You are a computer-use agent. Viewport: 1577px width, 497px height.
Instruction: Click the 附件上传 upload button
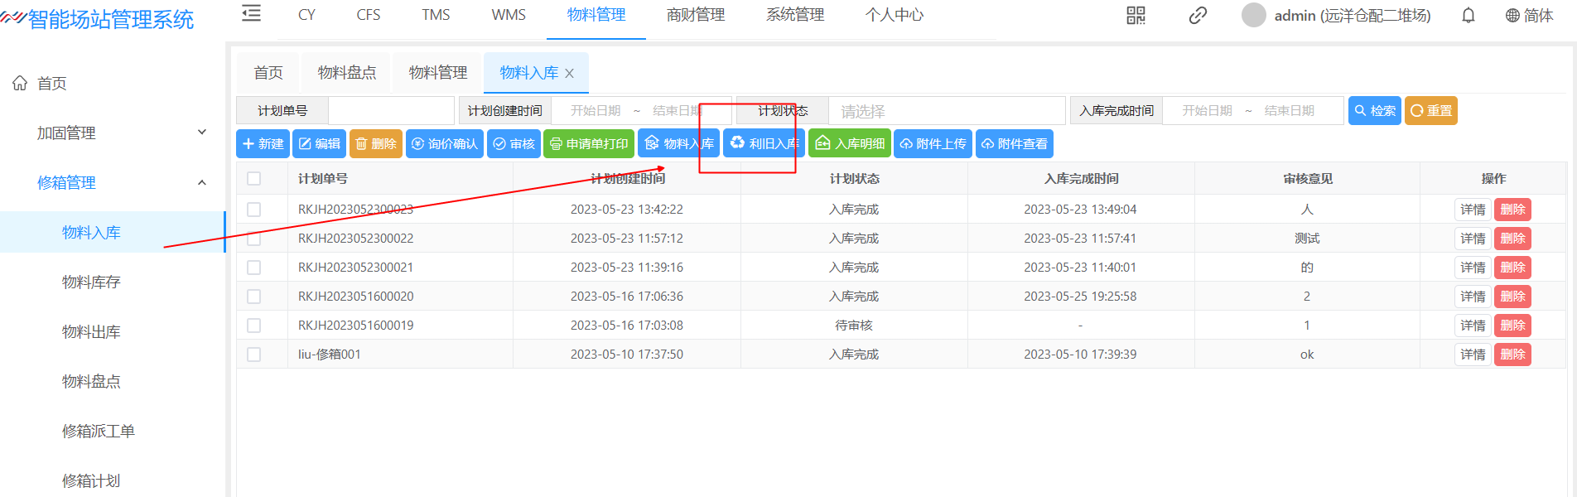click(x=933, y=144)
